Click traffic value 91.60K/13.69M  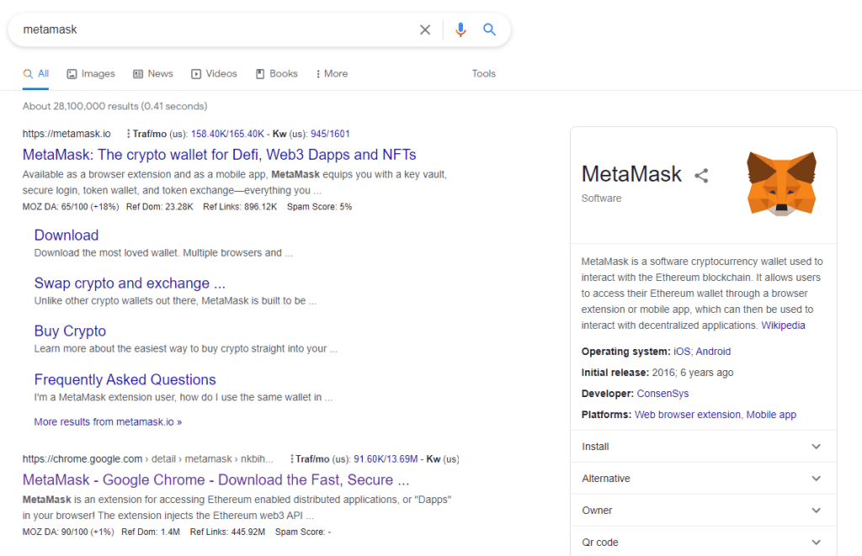(386, 459)
